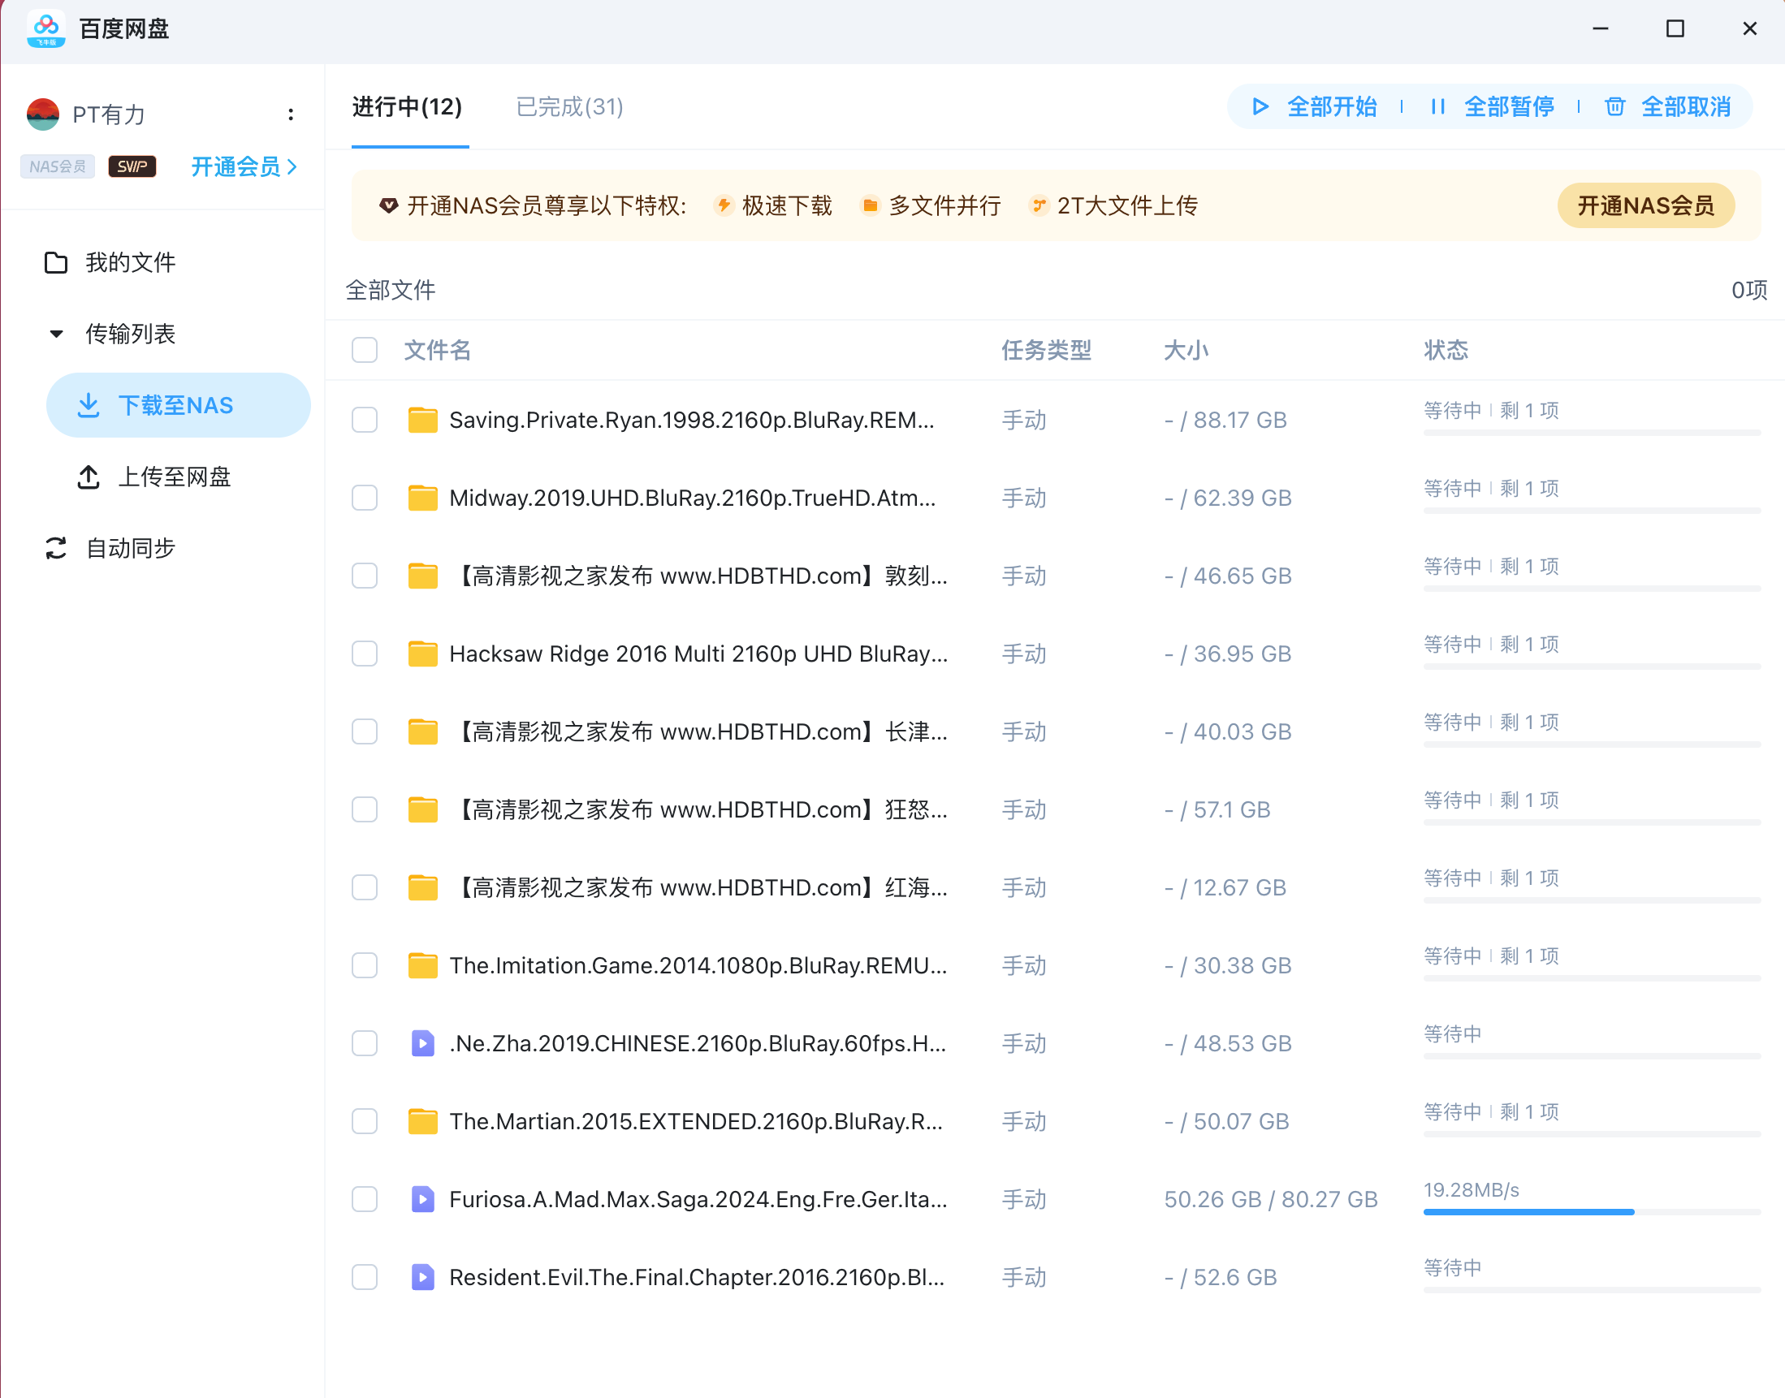The image size is (1785, 1398).
Task: Check the Furiosa row checkbox
Action: click(x=365, y=1199)
